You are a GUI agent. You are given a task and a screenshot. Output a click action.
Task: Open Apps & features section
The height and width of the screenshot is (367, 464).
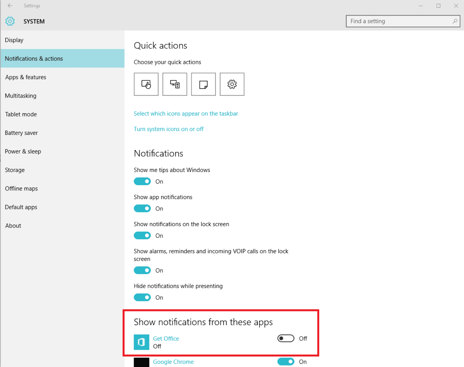(x=62, y=77)
